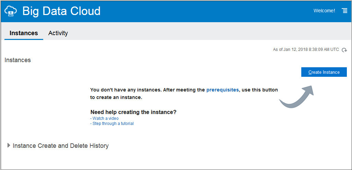Switch to the Instances tab
The width and height of the screenshot is (352, 170).
(x=24, y=33)
